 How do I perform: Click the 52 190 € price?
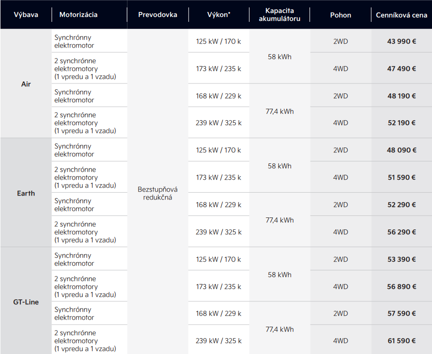[x=402, y=123]
